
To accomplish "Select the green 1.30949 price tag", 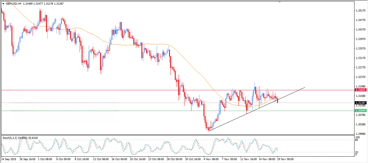I will (361, 111).
